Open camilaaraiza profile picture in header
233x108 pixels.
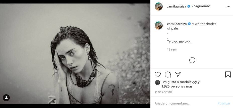[159, 6]
